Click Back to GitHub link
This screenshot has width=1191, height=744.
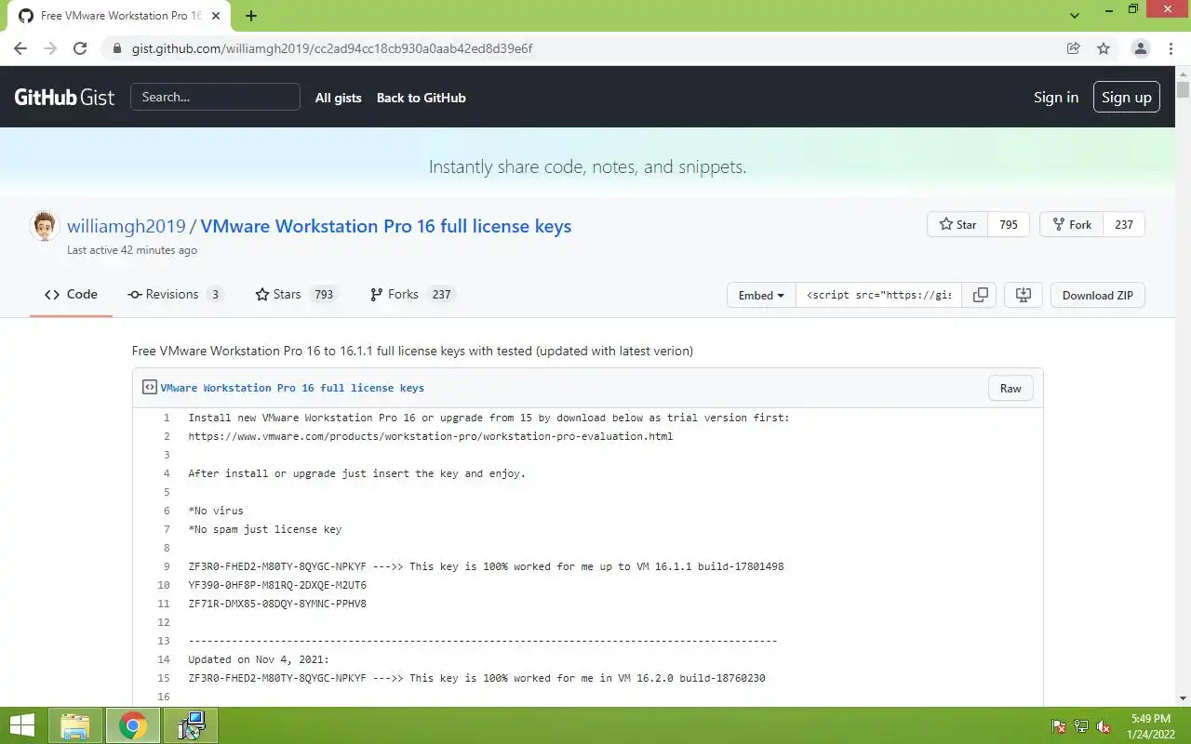421,98
